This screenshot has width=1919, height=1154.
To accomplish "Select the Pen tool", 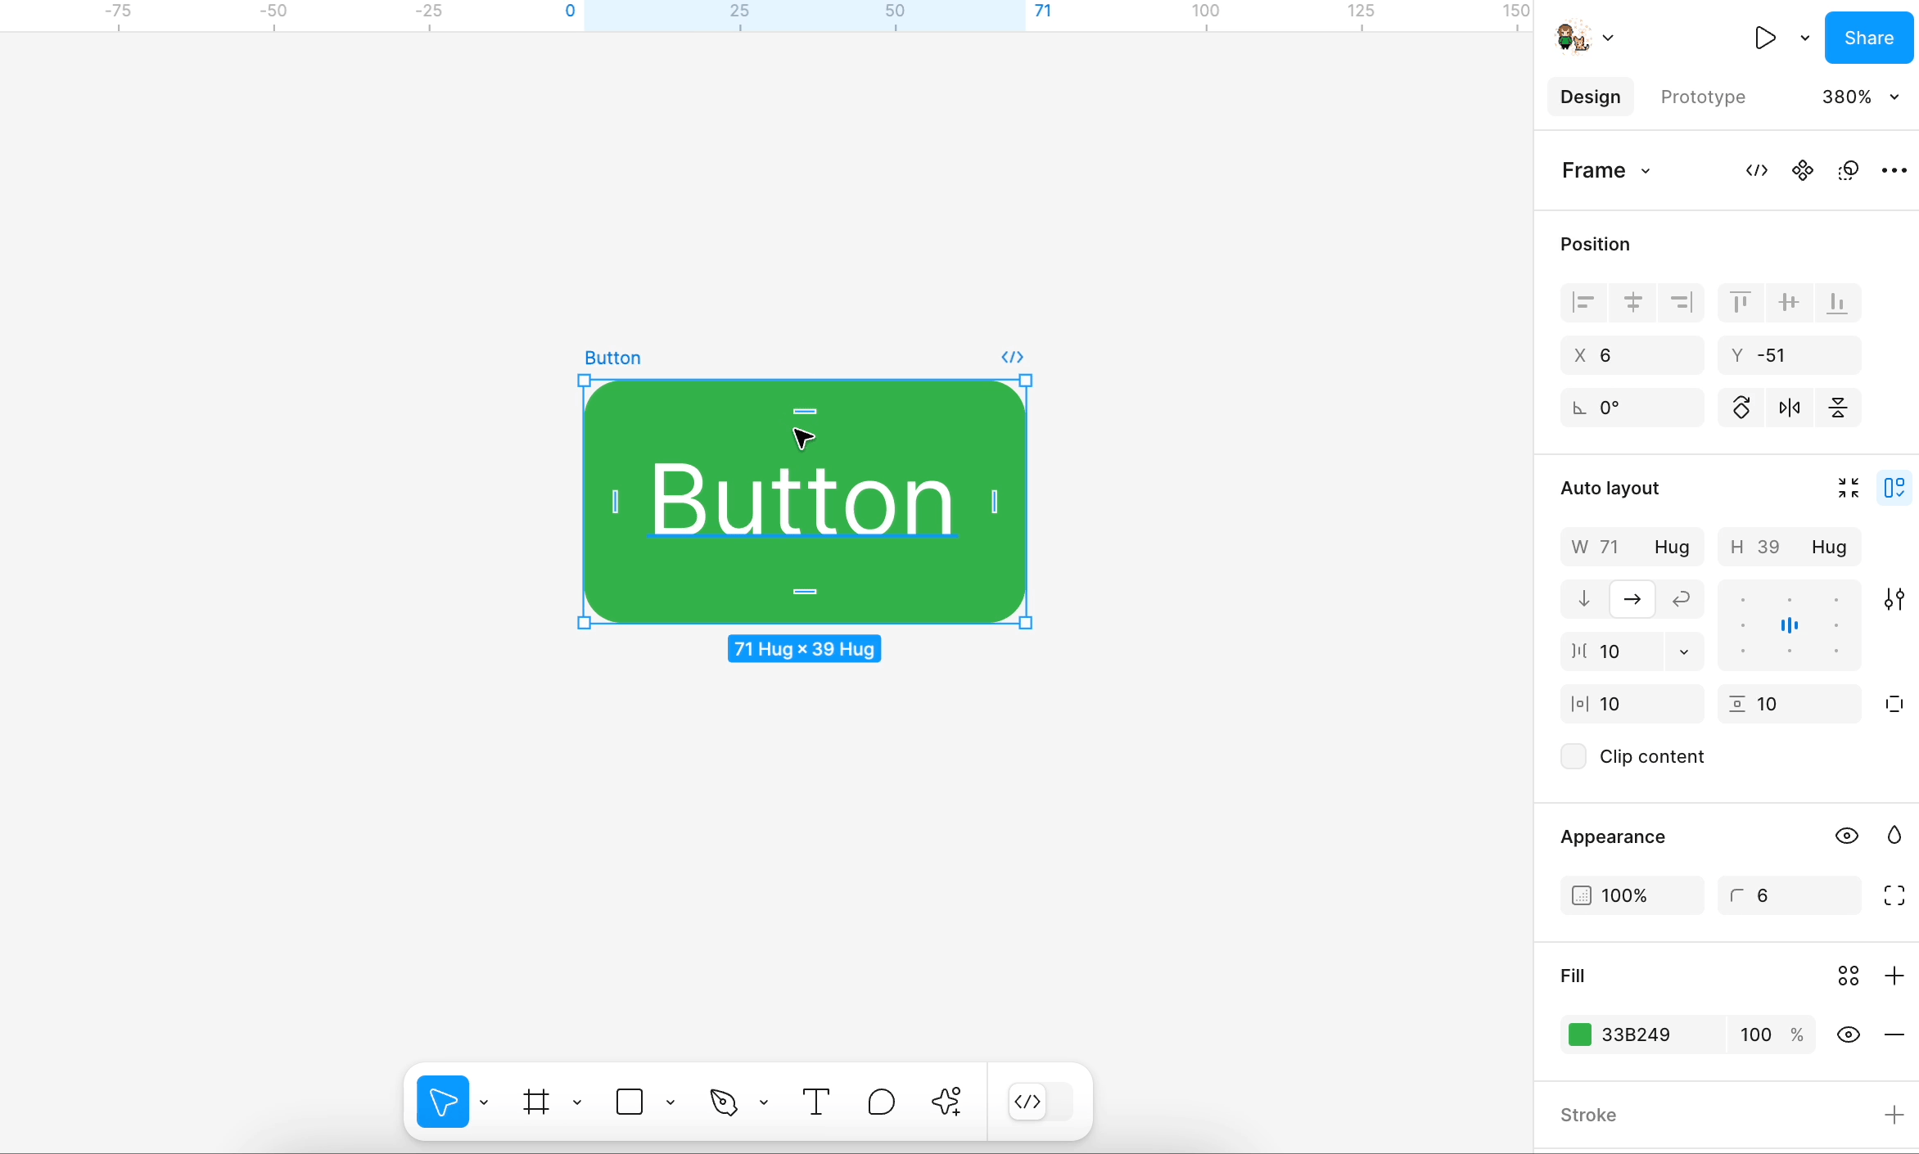I will [724, 1102].
